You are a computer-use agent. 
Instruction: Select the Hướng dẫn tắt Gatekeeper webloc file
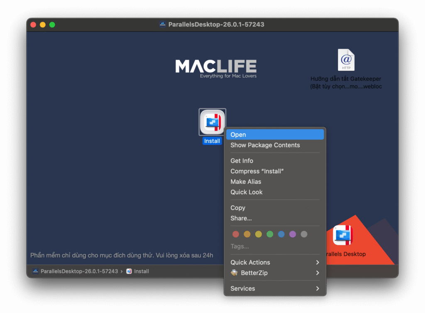pyautogui.click(x=346, y=59)
